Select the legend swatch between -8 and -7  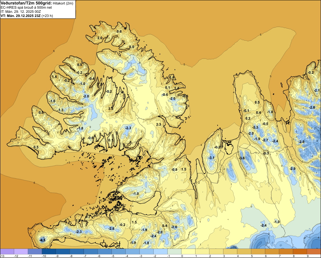pyautogui.click(x=77, y=252)
